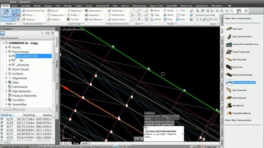The width and height of the screenshot is (264, 148).
Task: Open the Layout1 tab
Action: click(x=85, y=143)
